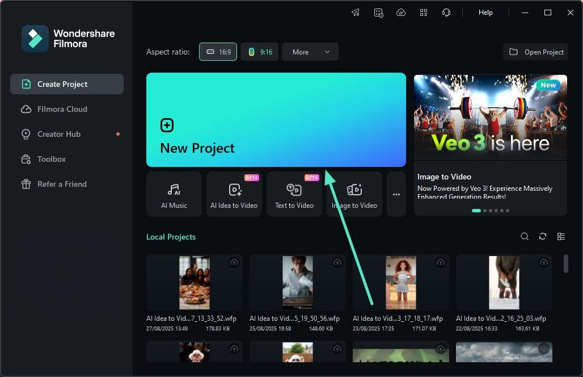Upload 7_13_33_52 project to cloud icon
The height and width of the screenshot is (377, 583).
(x=234, y=262)
